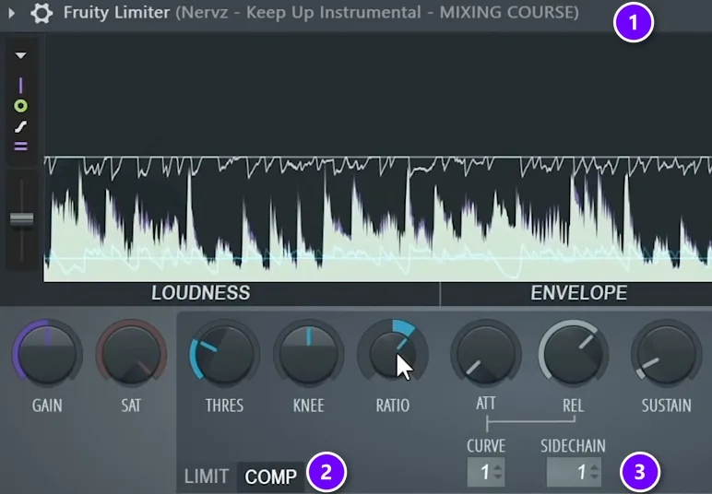The image size is (712, 494).
Task: Click the display scroll speed slider handle
Action: click(21, 219)
